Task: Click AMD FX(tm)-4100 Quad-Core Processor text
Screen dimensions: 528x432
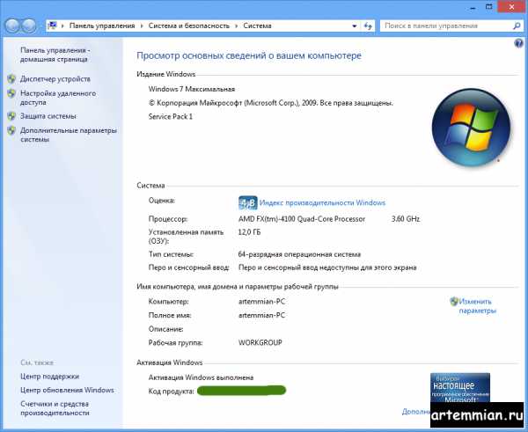Action: click(302, 219)
